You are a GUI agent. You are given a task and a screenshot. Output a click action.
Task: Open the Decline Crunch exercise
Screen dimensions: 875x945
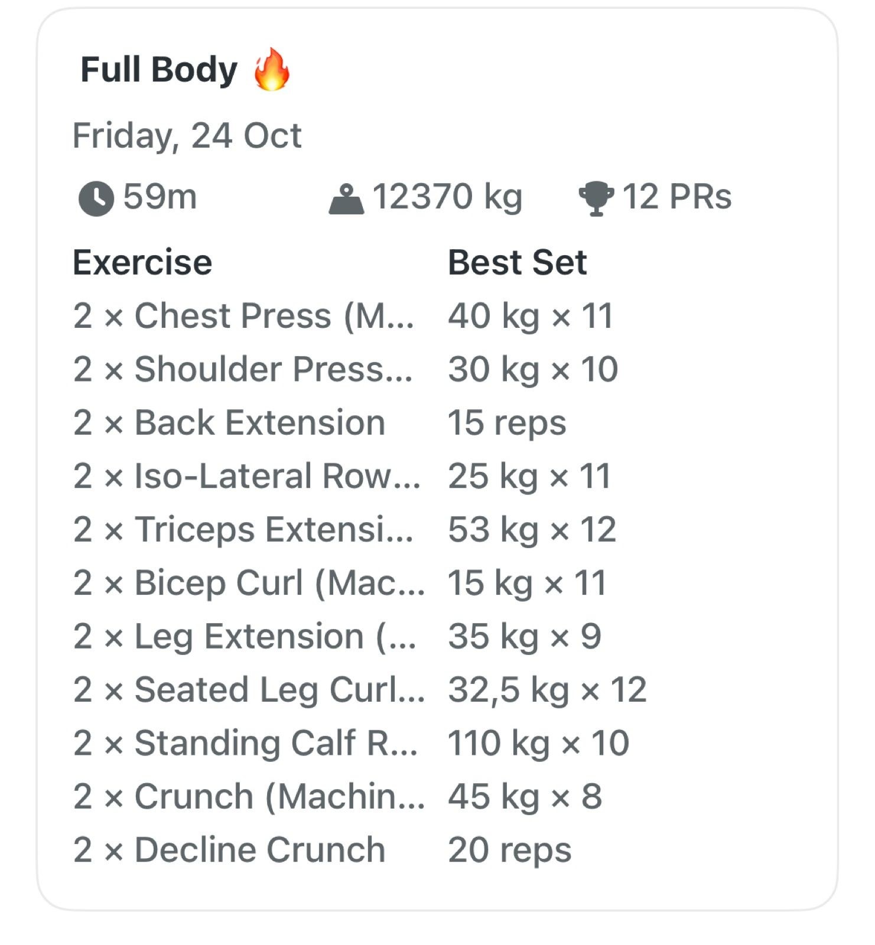pyautogui.click(x=229, y=850)
